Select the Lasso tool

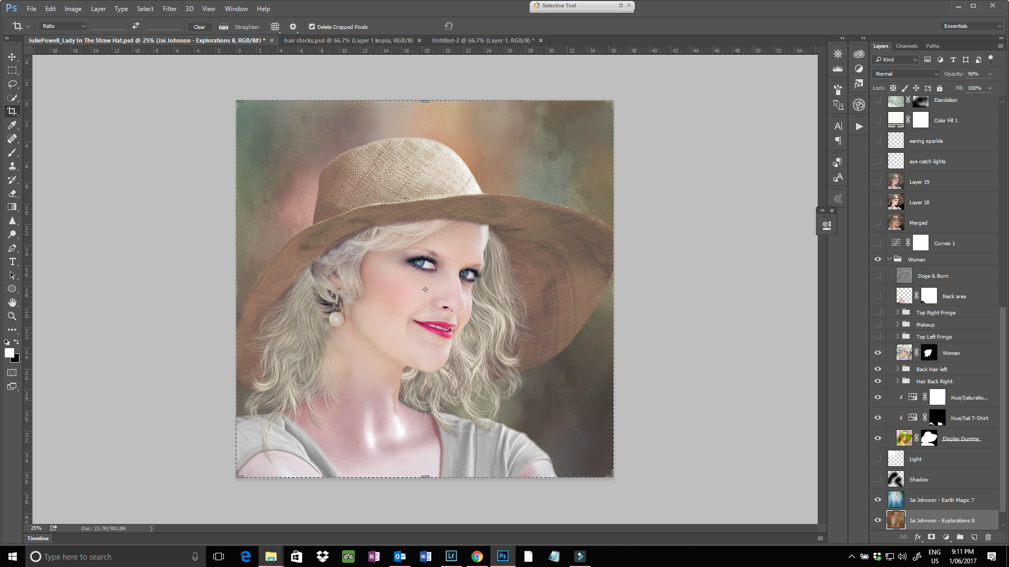[x=12, y=84]
